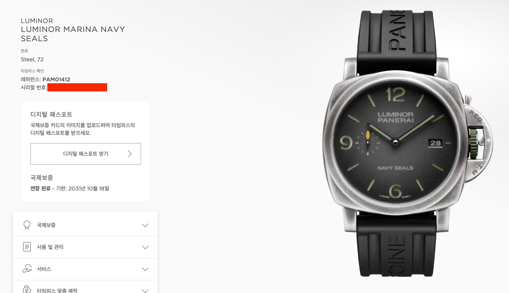Expand the 국제보증 accordion chevron
The height and width of the screenshot is (293, 509).
coord(145,225)
